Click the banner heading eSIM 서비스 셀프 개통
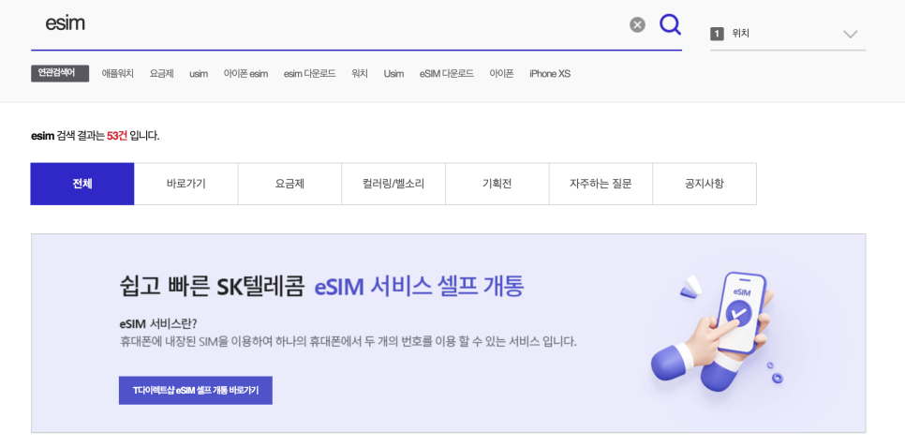The width and height of the screenshot is (905, 447). [419, 287]
